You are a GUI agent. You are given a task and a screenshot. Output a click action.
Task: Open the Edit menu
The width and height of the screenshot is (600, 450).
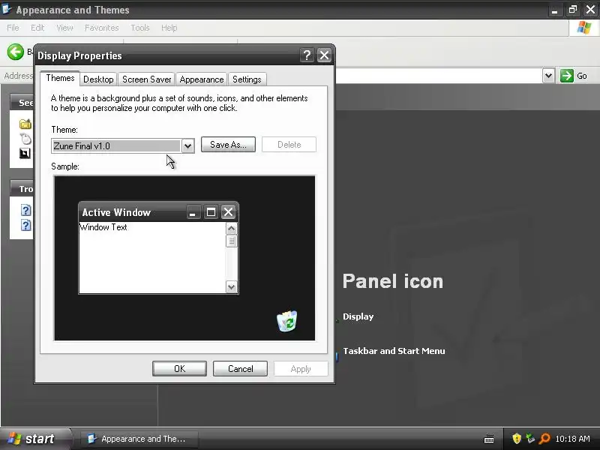[x=37, y=28]
